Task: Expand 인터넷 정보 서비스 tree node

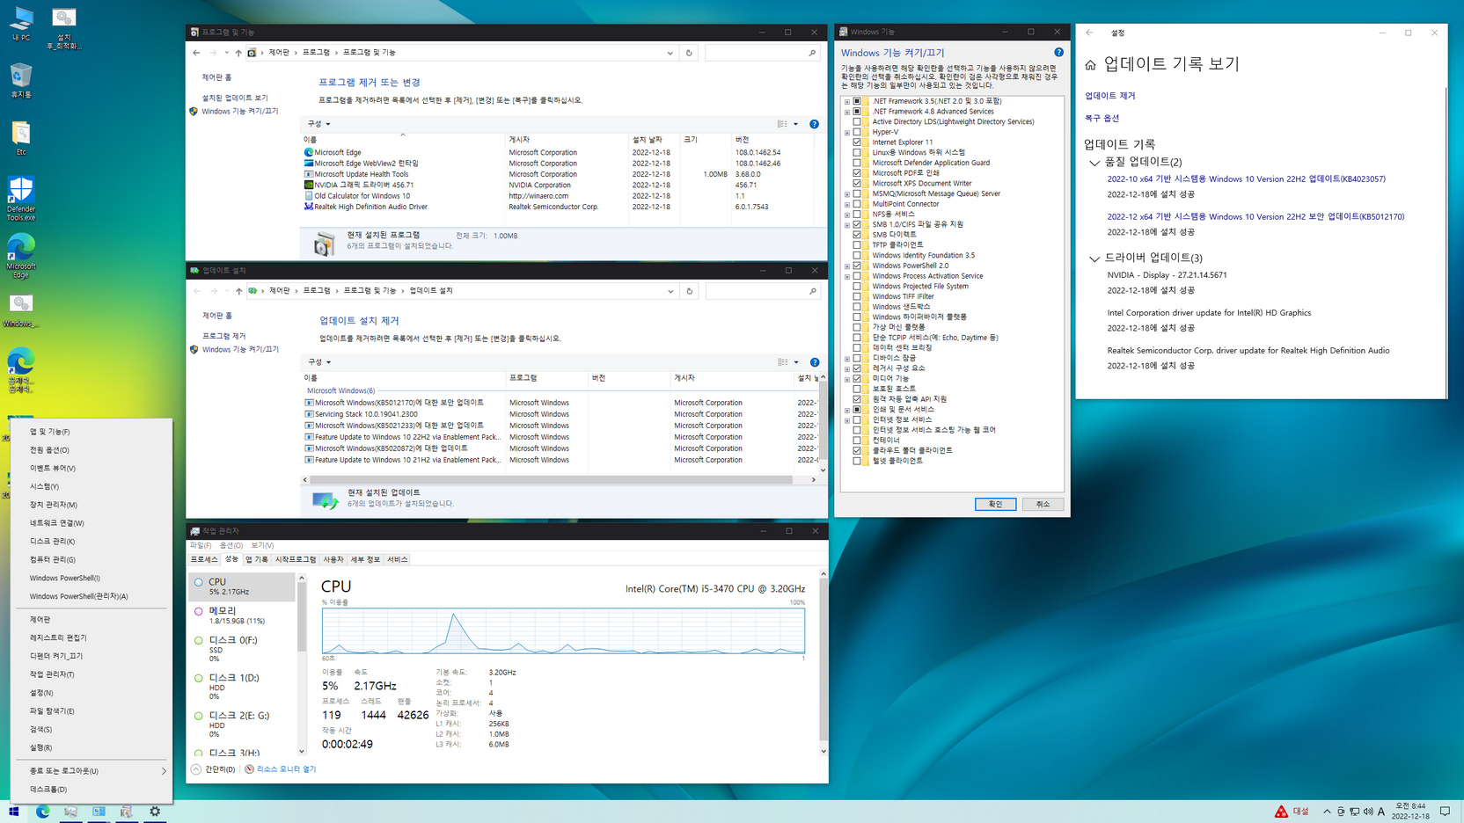Action: tap(847, 419)
